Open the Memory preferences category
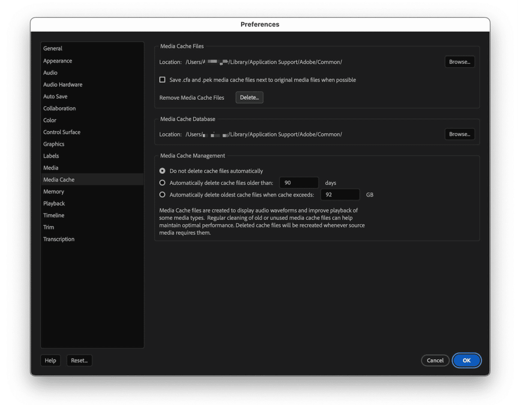This screenshot has width=521, height=405. click(x=54, y=192)
